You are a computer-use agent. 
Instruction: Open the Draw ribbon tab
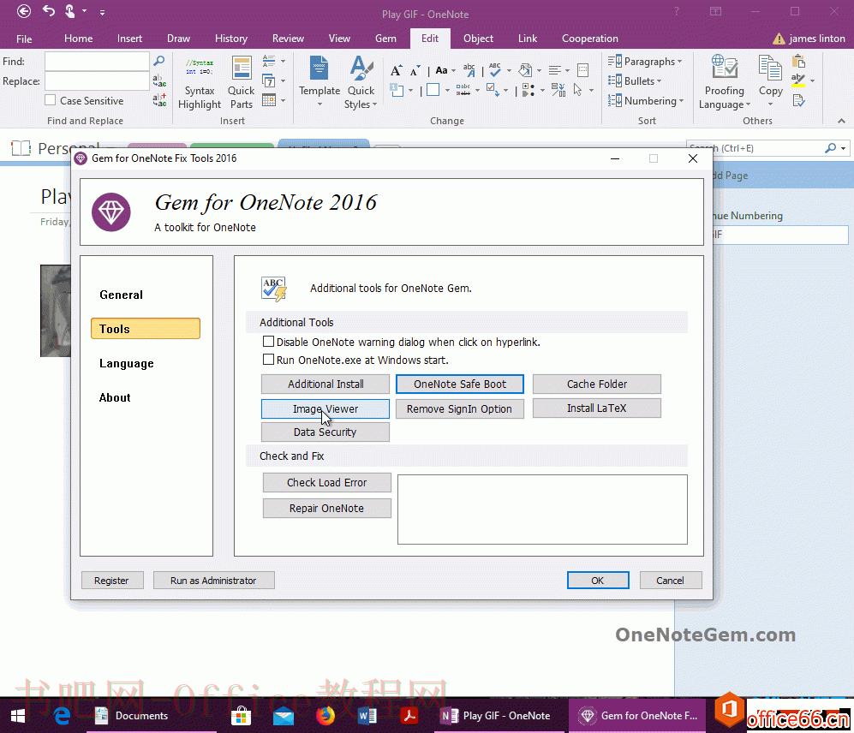tap(179, 39)
